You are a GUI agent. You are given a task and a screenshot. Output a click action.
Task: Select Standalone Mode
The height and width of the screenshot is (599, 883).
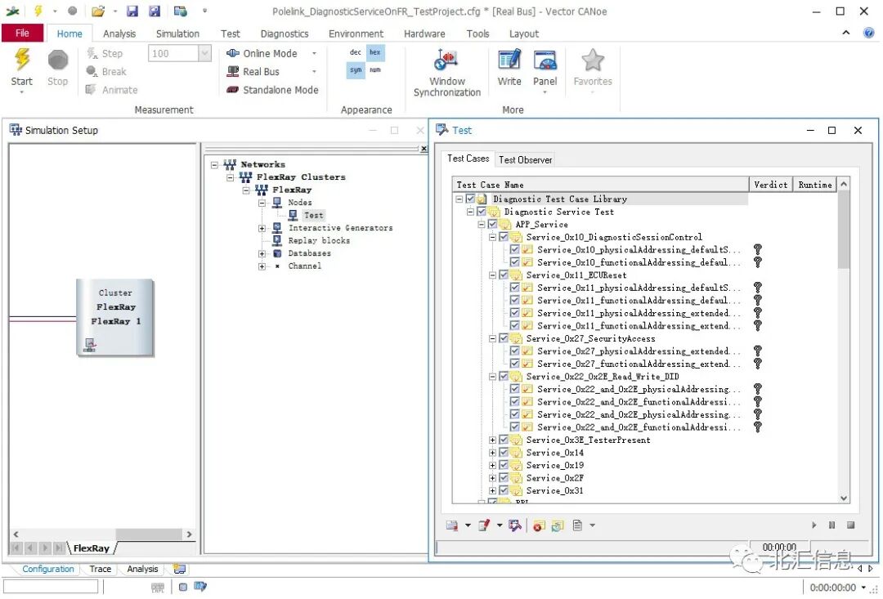272,90
